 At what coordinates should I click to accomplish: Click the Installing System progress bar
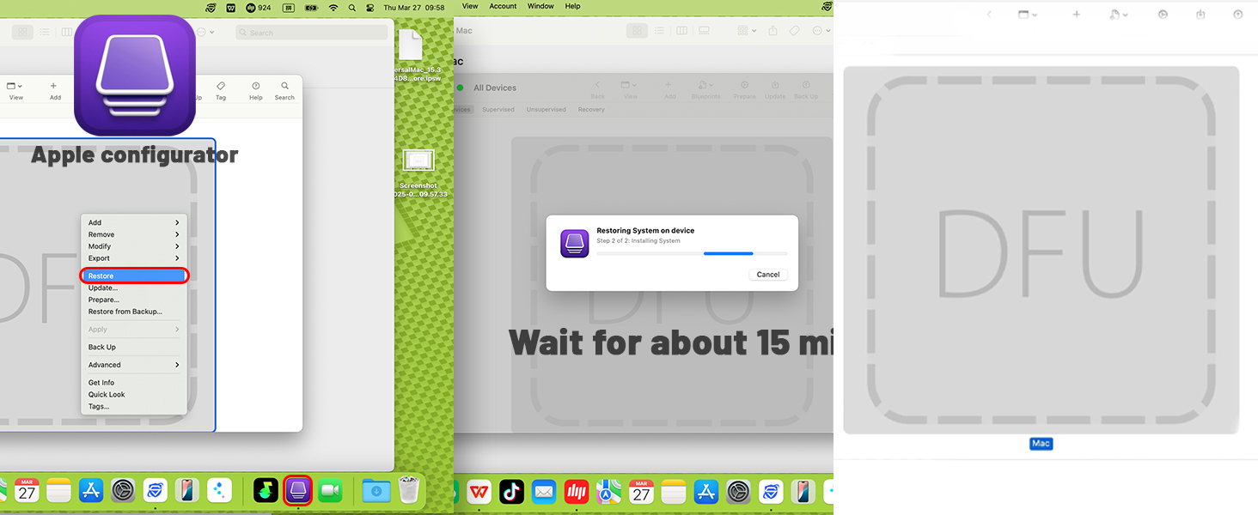tap(692, 253)
